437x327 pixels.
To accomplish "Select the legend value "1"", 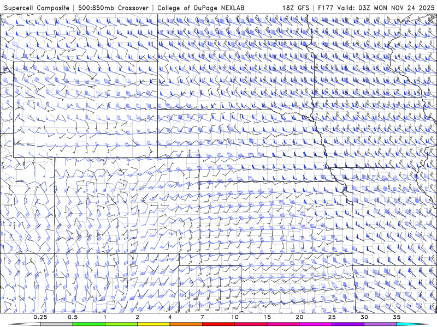I will tap(105, 317).
